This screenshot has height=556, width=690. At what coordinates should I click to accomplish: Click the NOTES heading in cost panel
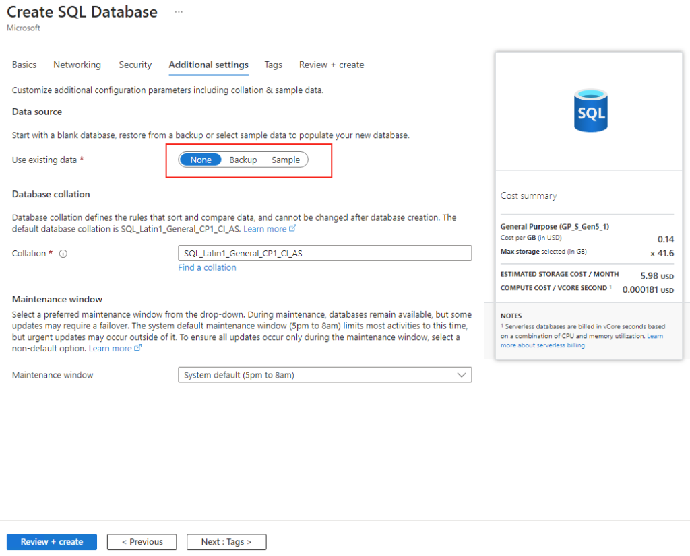[511, 316]
